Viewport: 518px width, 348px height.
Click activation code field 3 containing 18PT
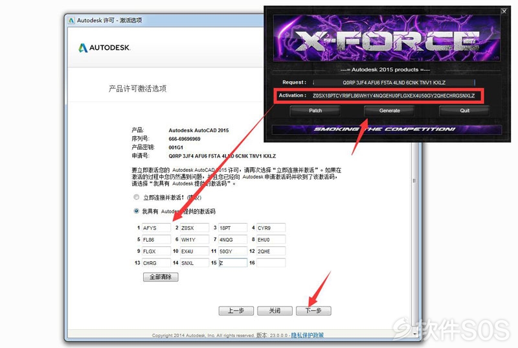click(x=233, y=227)
